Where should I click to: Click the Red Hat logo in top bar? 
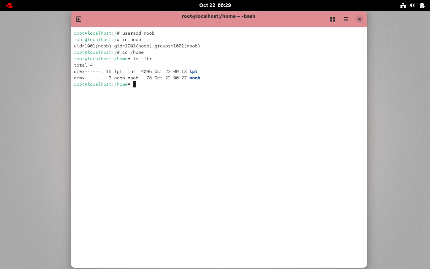click(9, 5)
